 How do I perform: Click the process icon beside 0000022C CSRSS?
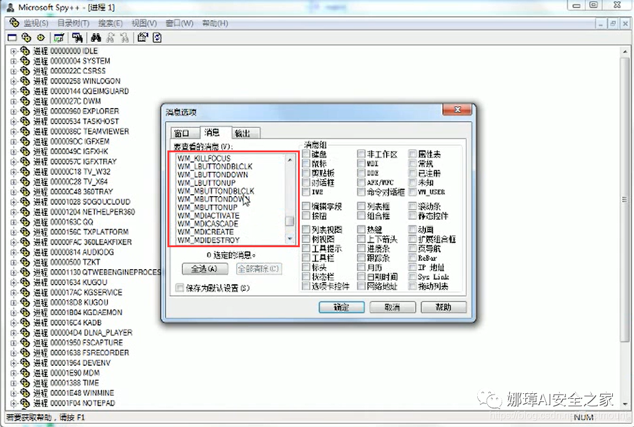click(x=25, y=71)
